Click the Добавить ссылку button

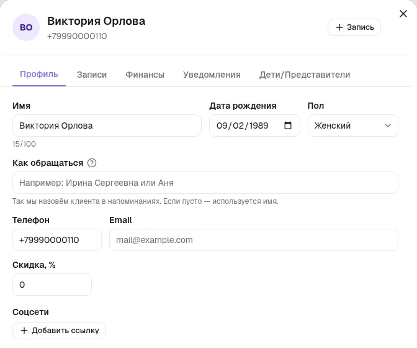coord(59,331)
